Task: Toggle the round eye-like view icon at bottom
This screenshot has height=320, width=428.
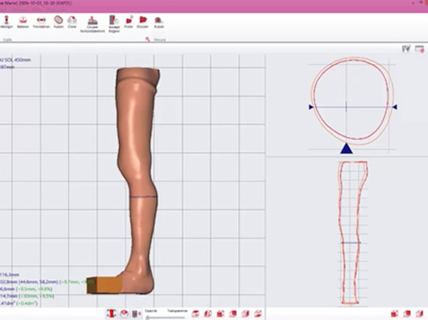Action: pos(125,314)
